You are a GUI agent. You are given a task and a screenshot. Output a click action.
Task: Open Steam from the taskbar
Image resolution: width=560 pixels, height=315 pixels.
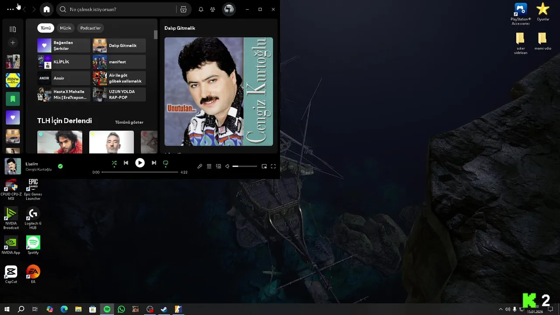(164, 309)
